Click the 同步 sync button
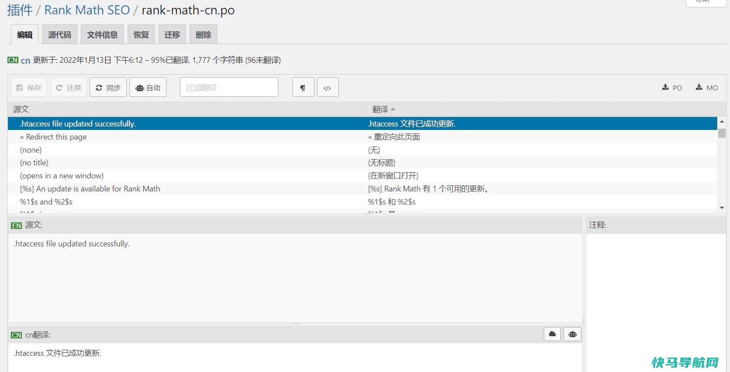The image size is (730, 372). pyautogui.click(x=108, y=87)
